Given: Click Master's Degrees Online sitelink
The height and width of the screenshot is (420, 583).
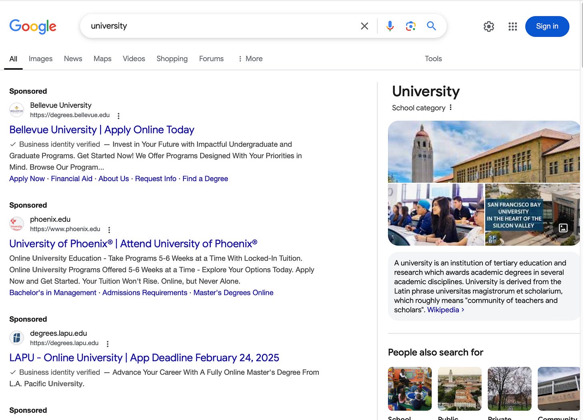Looking at the screenshot, I should (233, 293).
